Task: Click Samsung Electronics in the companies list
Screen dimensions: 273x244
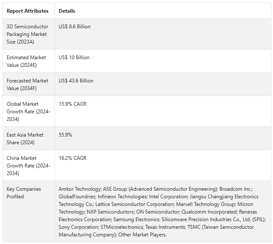Action: pos(136,219)
